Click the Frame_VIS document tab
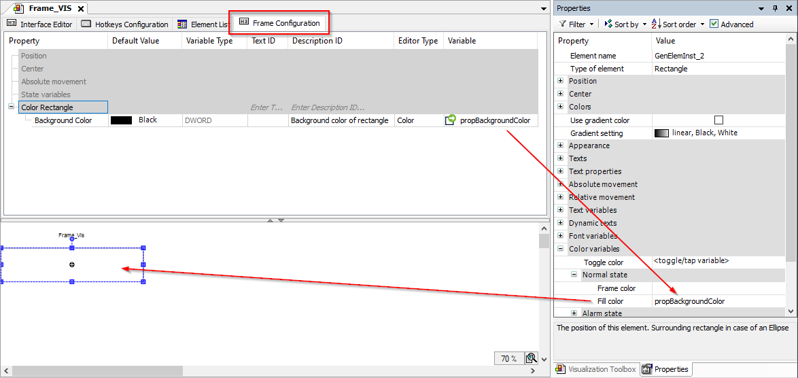Viewport: 798px width, 378px height. tap(50, 9)
